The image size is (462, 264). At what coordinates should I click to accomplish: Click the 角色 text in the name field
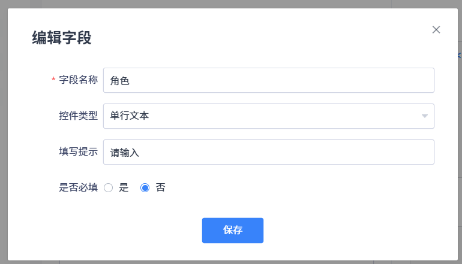coord(120,81)
